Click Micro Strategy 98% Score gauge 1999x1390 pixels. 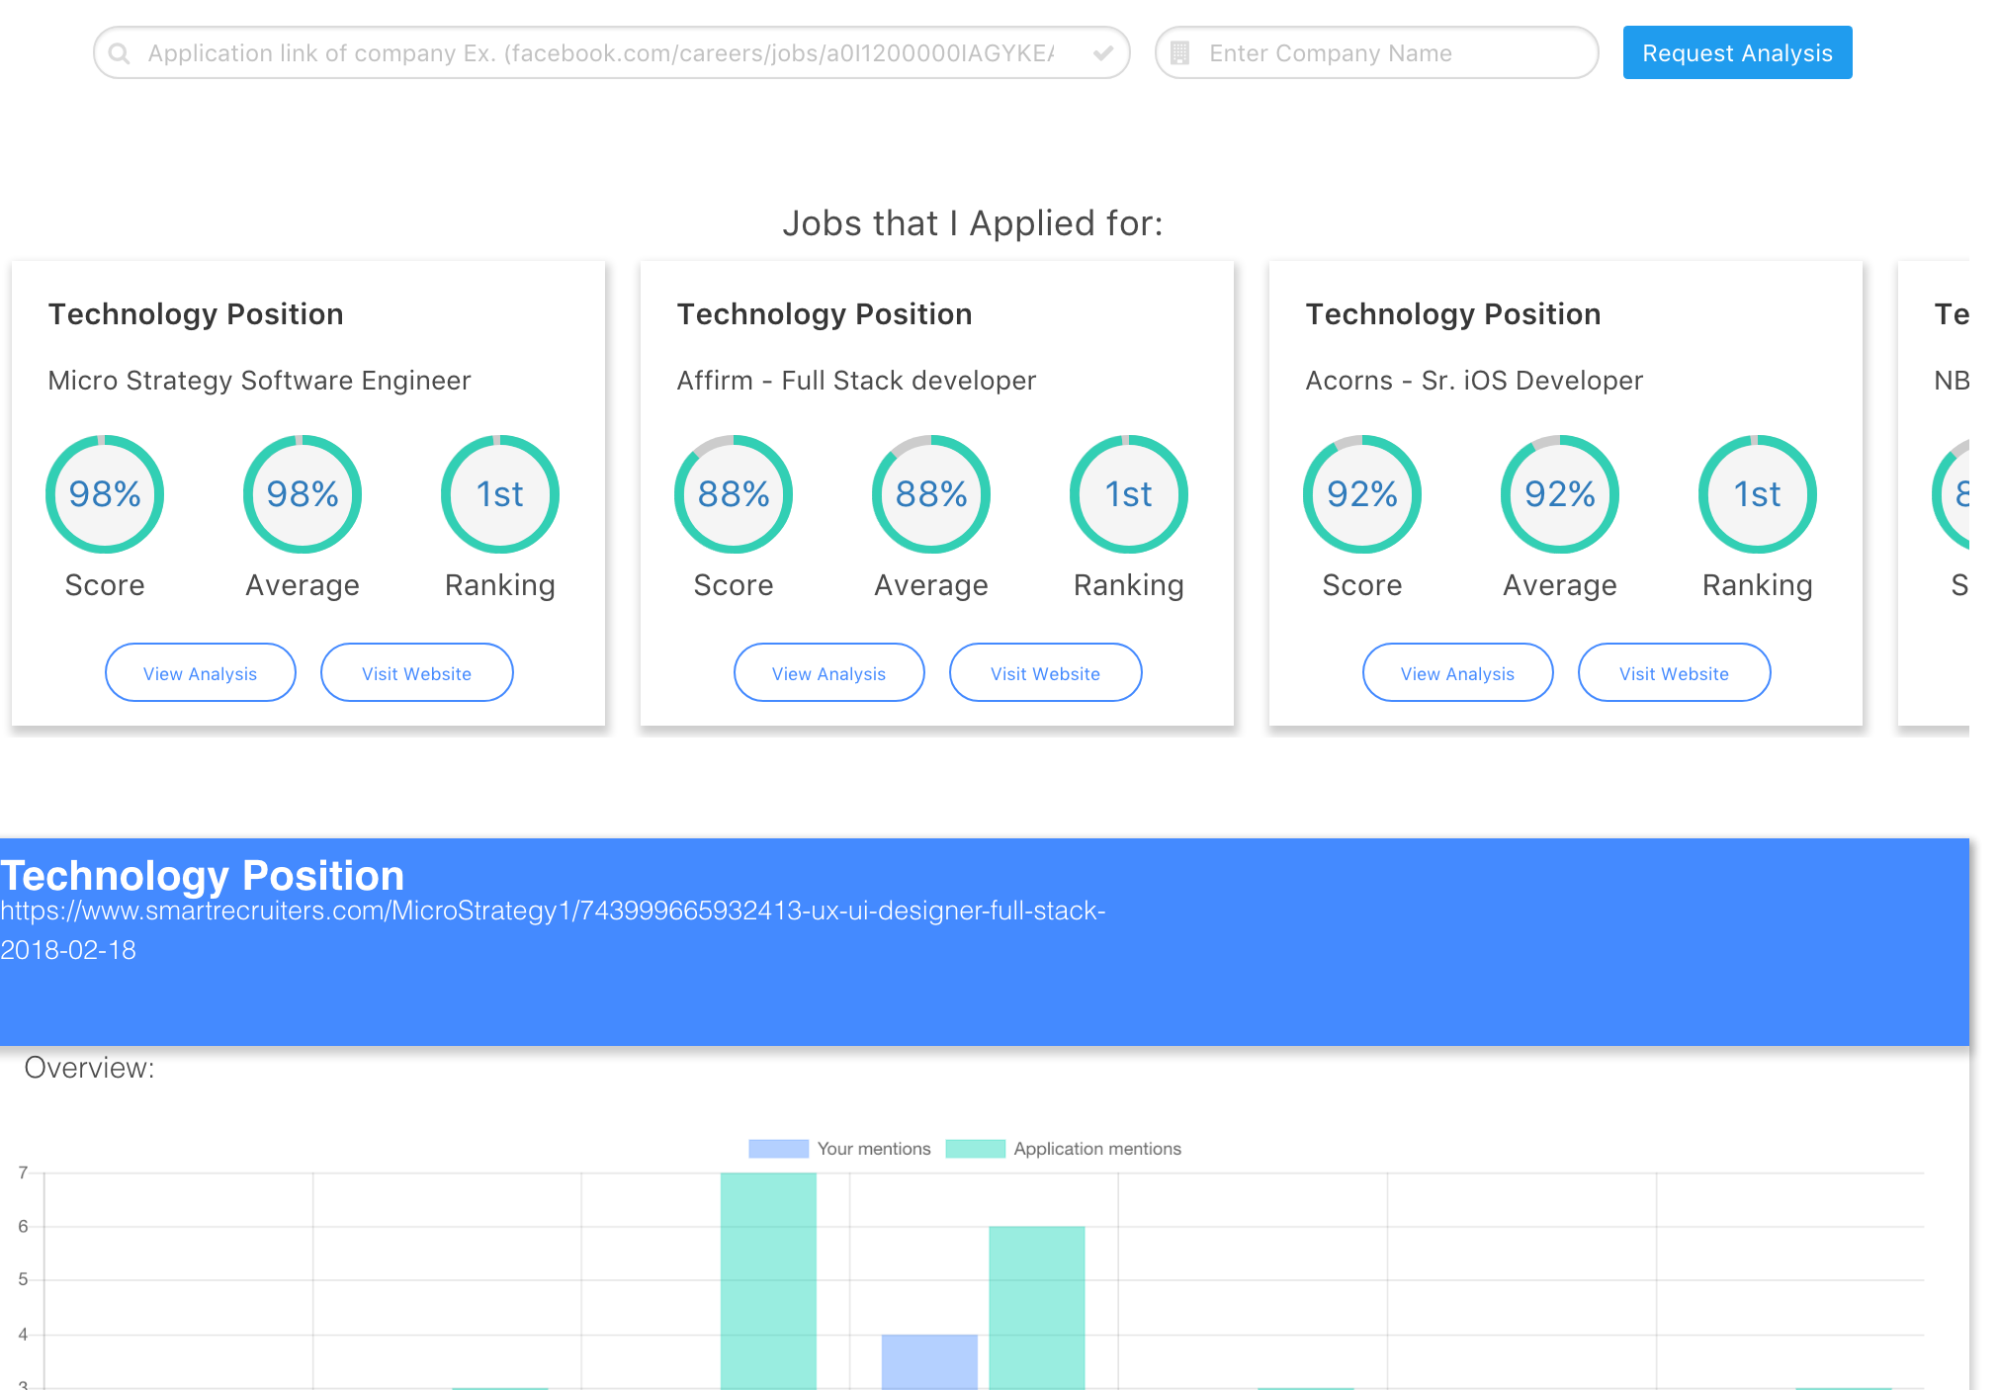(105, 494)
